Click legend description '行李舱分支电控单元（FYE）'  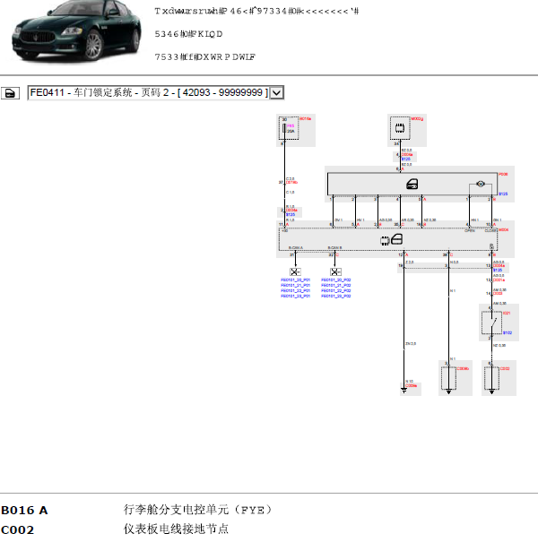[x=198, y=510]
